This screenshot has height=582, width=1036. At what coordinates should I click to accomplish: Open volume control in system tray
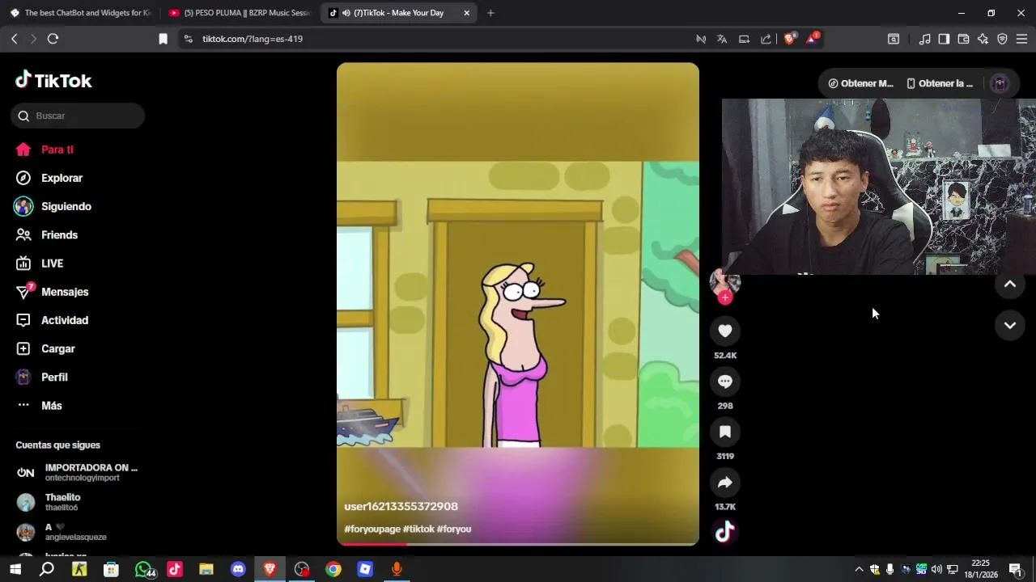click(x=936, y=569)
